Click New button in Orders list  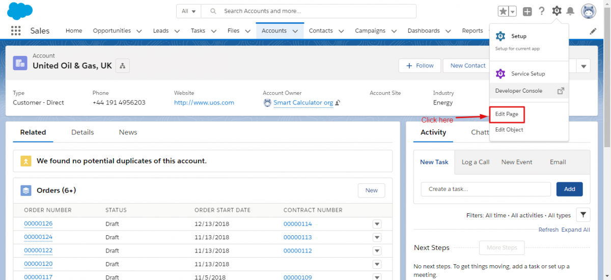click(372, 190)
